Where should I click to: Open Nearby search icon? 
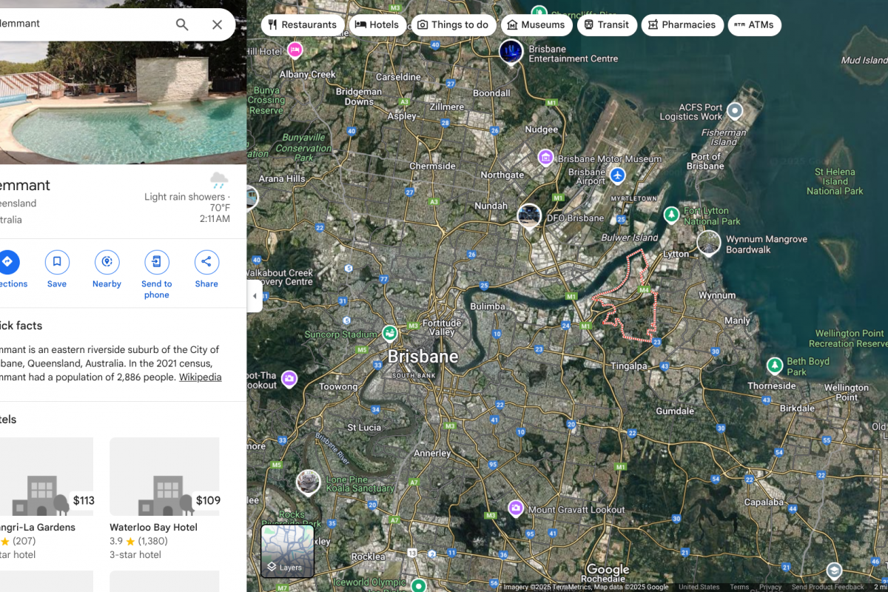point(107,262)
